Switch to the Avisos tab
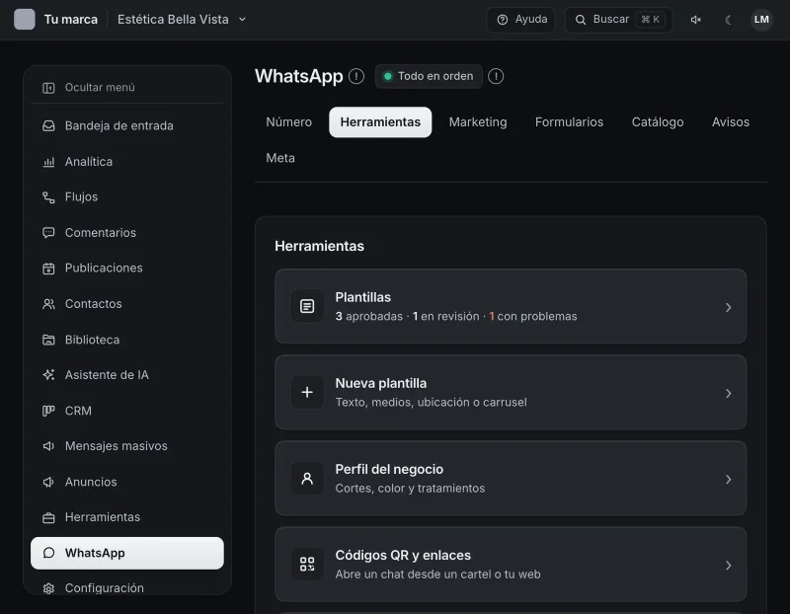 tap(731, 121)
